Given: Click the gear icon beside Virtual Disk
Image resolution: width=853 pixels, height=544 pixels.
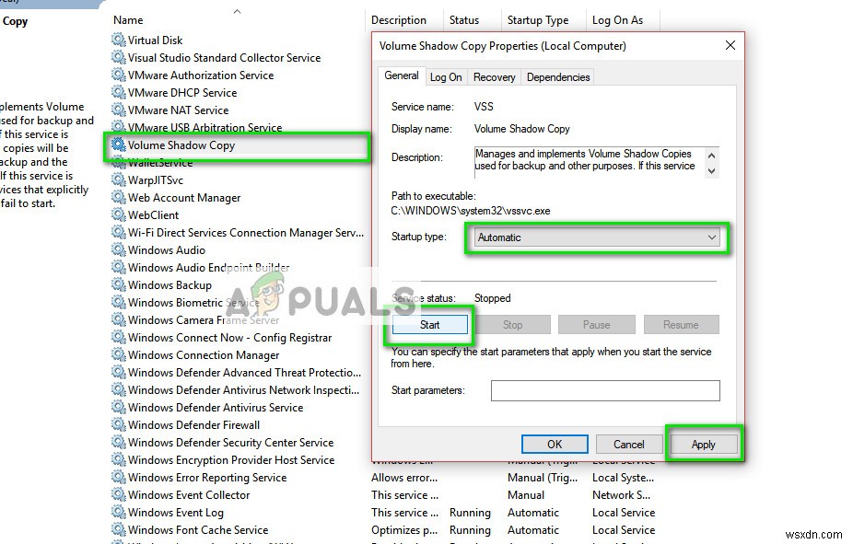Looking at the screenshot, I should (x=119, y=40).
